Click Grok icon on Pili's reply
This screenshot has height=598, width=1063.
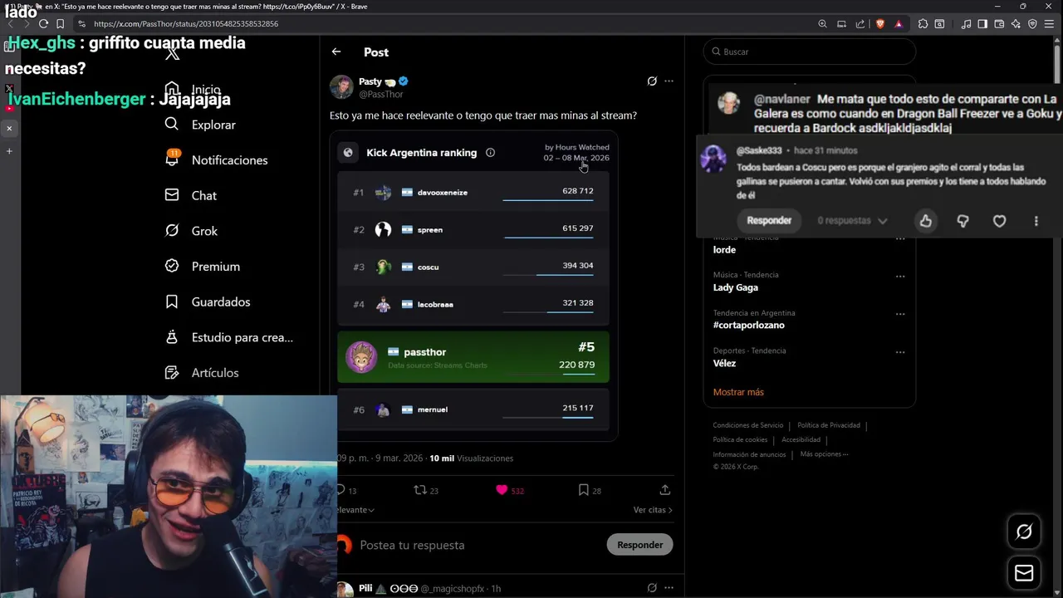tap(652, 588)
